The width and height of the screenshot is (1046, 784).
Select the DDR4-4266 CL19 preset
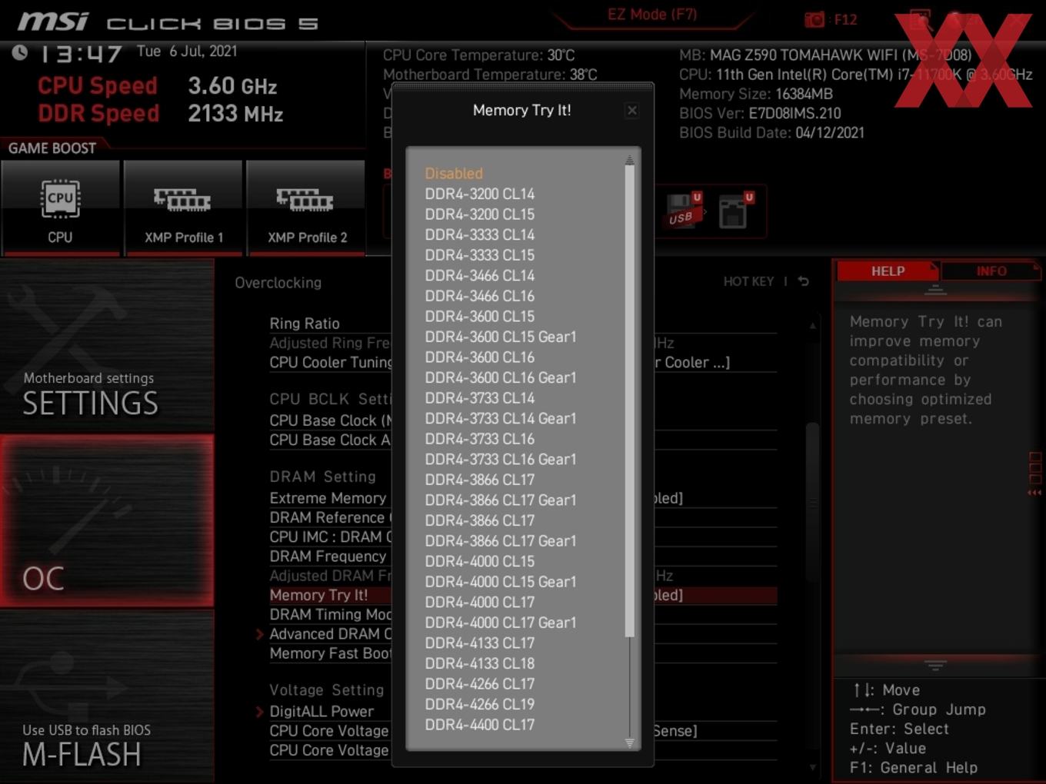(480, 704)
